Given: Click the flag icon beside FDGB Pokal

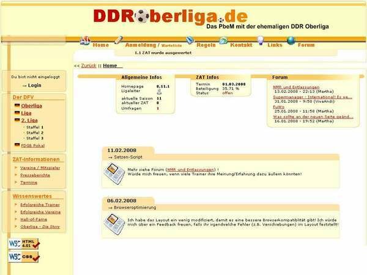Looking at the screenshot, I should click(x=17, y=145).
